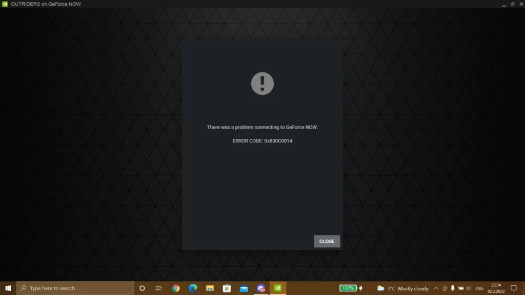
Task: Open Discord from the taskbar
Action: click(x=261, y=288)
